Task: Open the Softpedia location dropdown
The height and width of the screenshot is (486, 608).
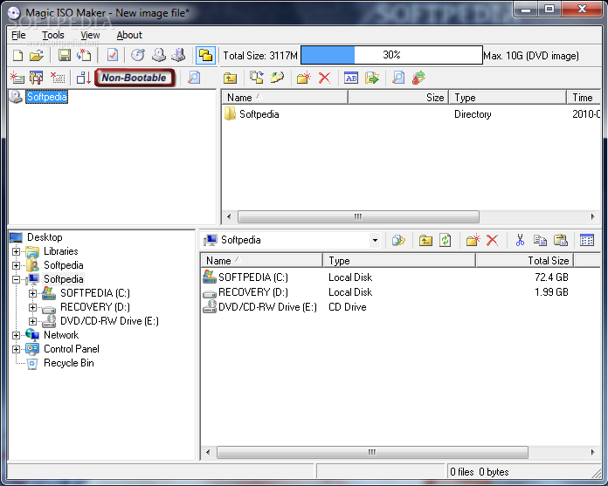Action: point(375,241)
